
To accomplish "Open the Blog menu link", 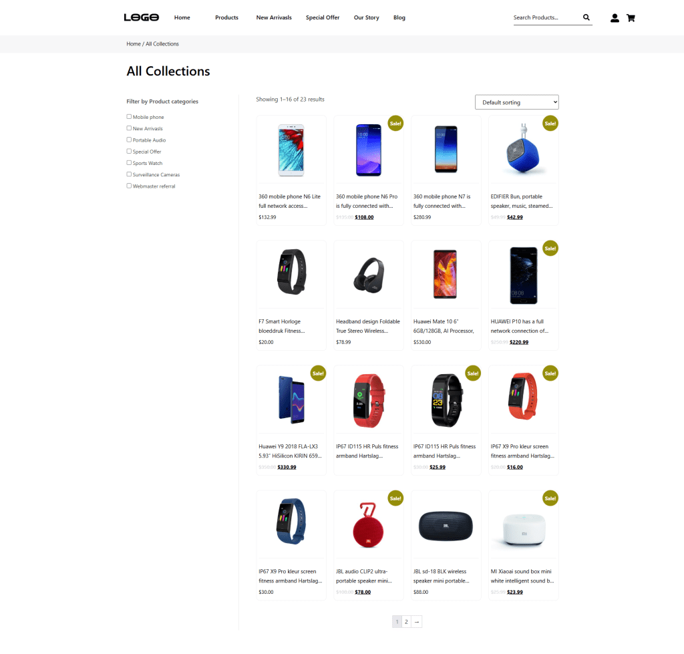I will point(399,17).
